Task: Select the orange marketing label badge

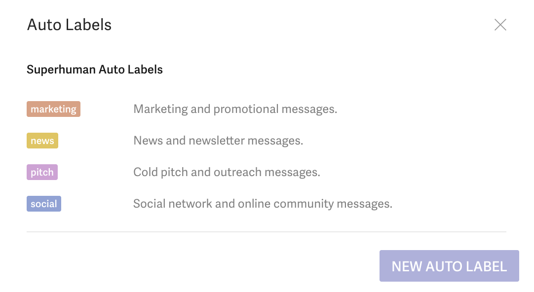Action: [53, 109]
